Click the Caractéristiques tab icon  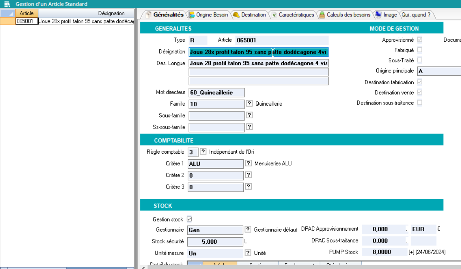[x=274, y=15]
